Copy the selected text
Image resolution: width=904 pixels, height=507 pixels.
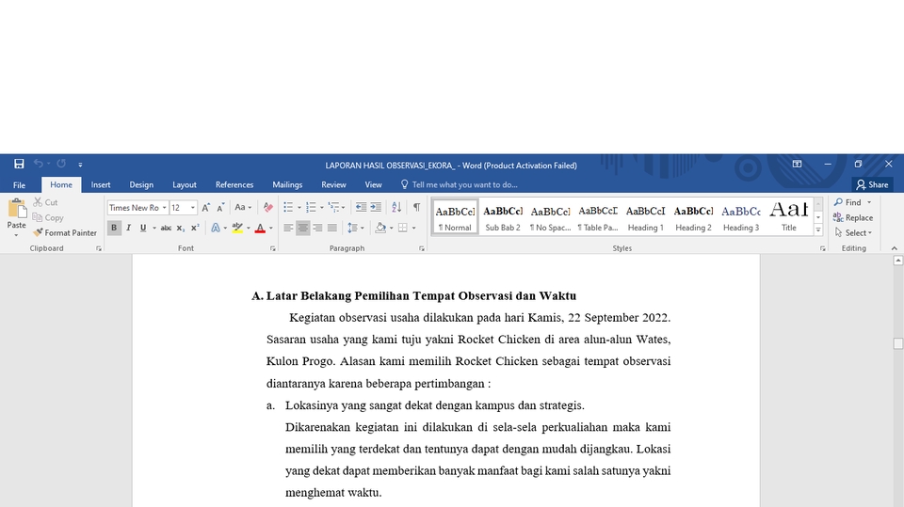coord(48,218)
